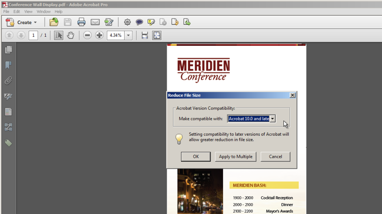Open the Attachments paperclip panel
382x214 pixels.
[9, 80]
